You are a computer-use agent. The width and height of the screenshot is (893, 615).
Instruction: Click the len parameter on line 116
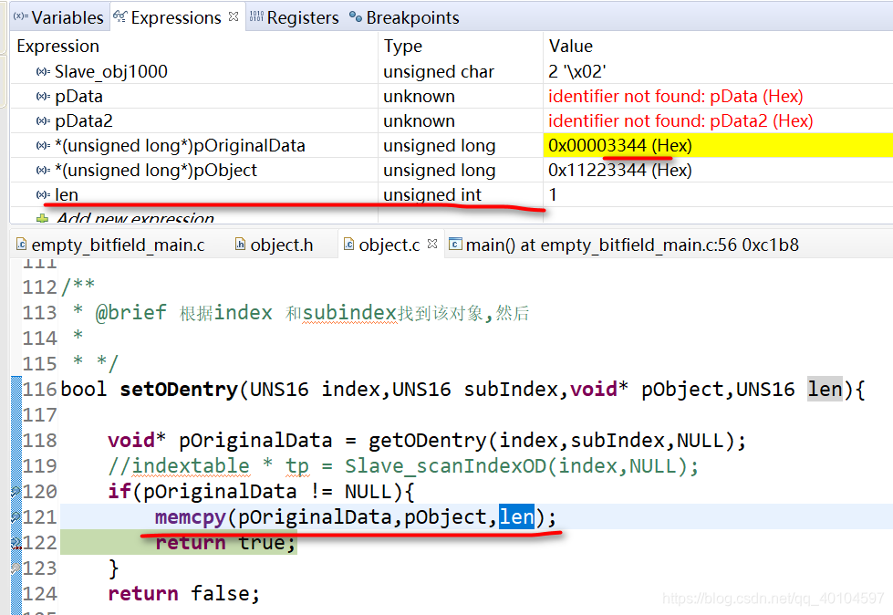[x=825, y=390]
